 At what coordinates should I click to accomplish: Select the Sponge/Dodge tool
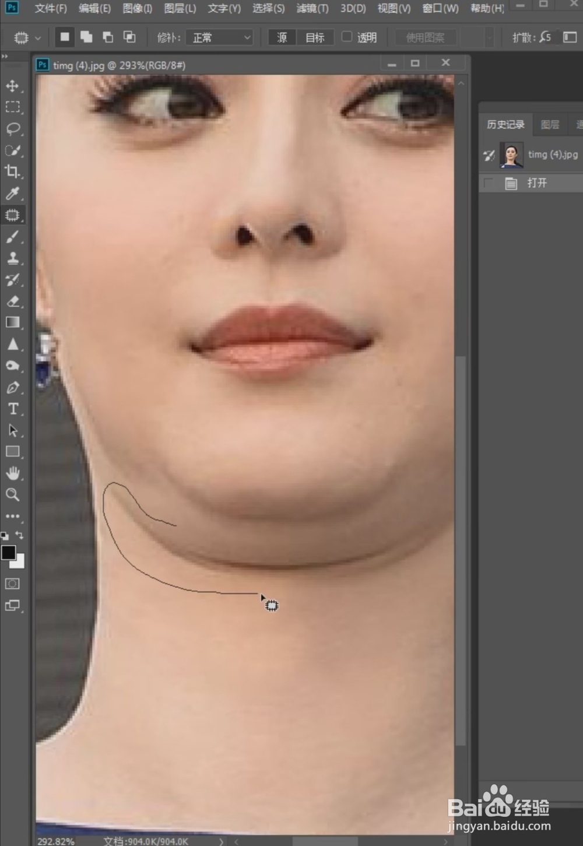12,366
